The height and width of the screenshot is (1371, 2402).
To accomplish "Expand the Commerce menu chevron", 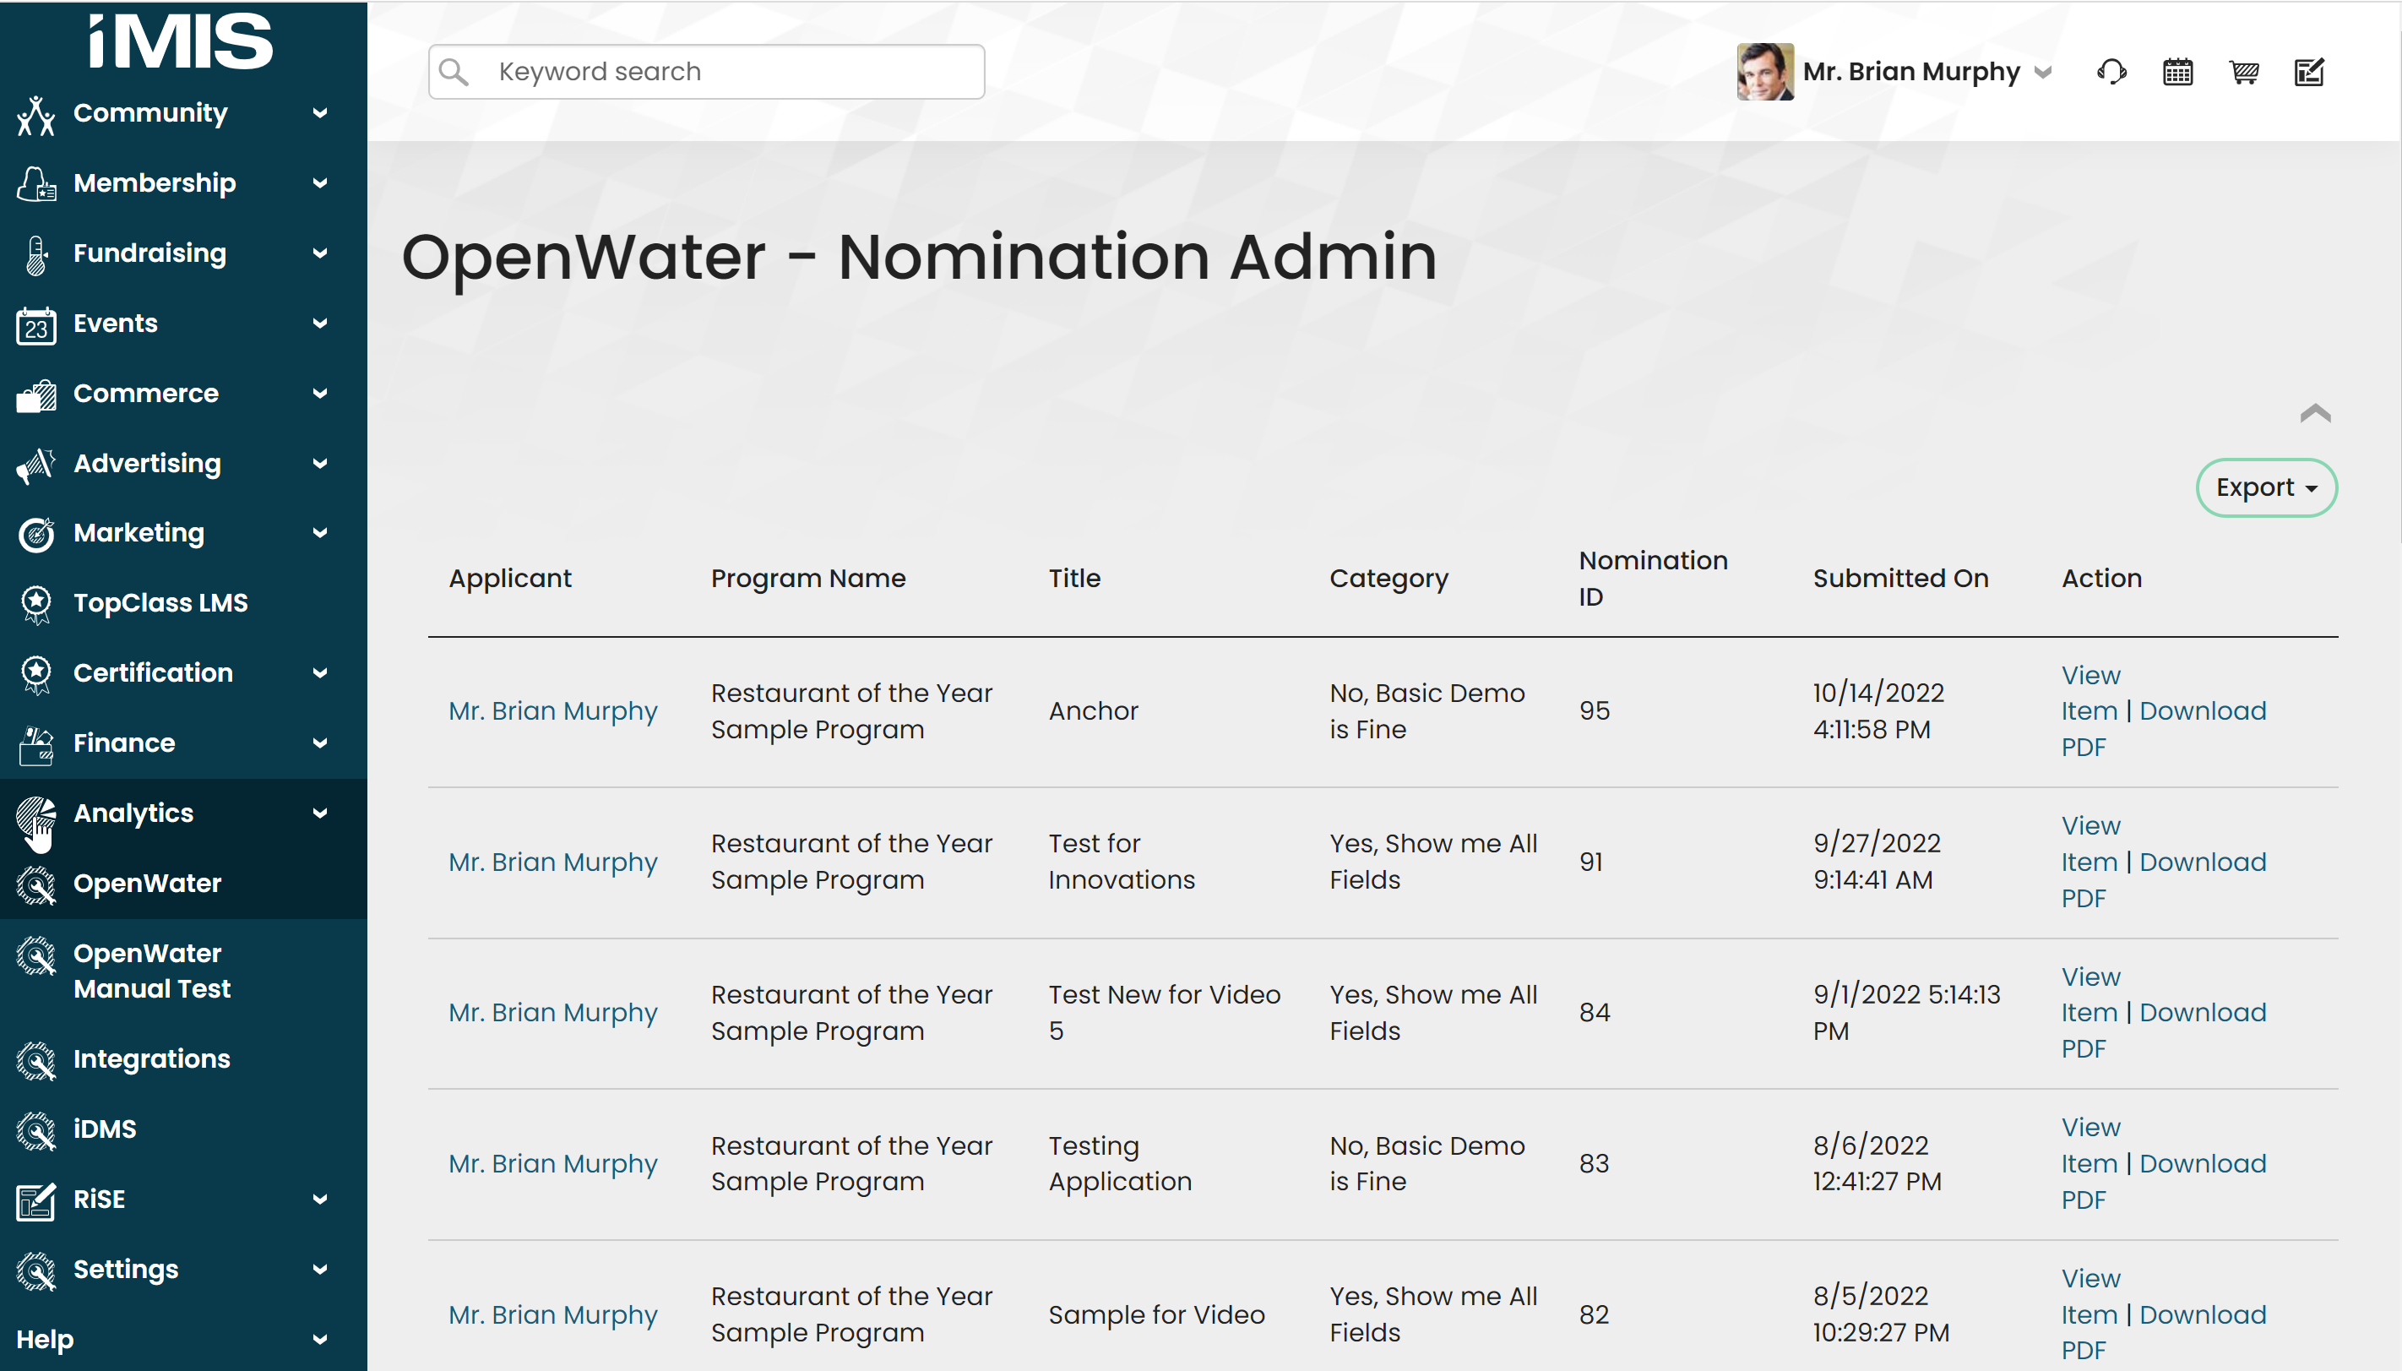I will point(320,394).
